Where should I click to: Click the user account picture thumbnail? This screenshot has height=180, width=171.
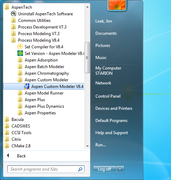[x=117, y=5]
